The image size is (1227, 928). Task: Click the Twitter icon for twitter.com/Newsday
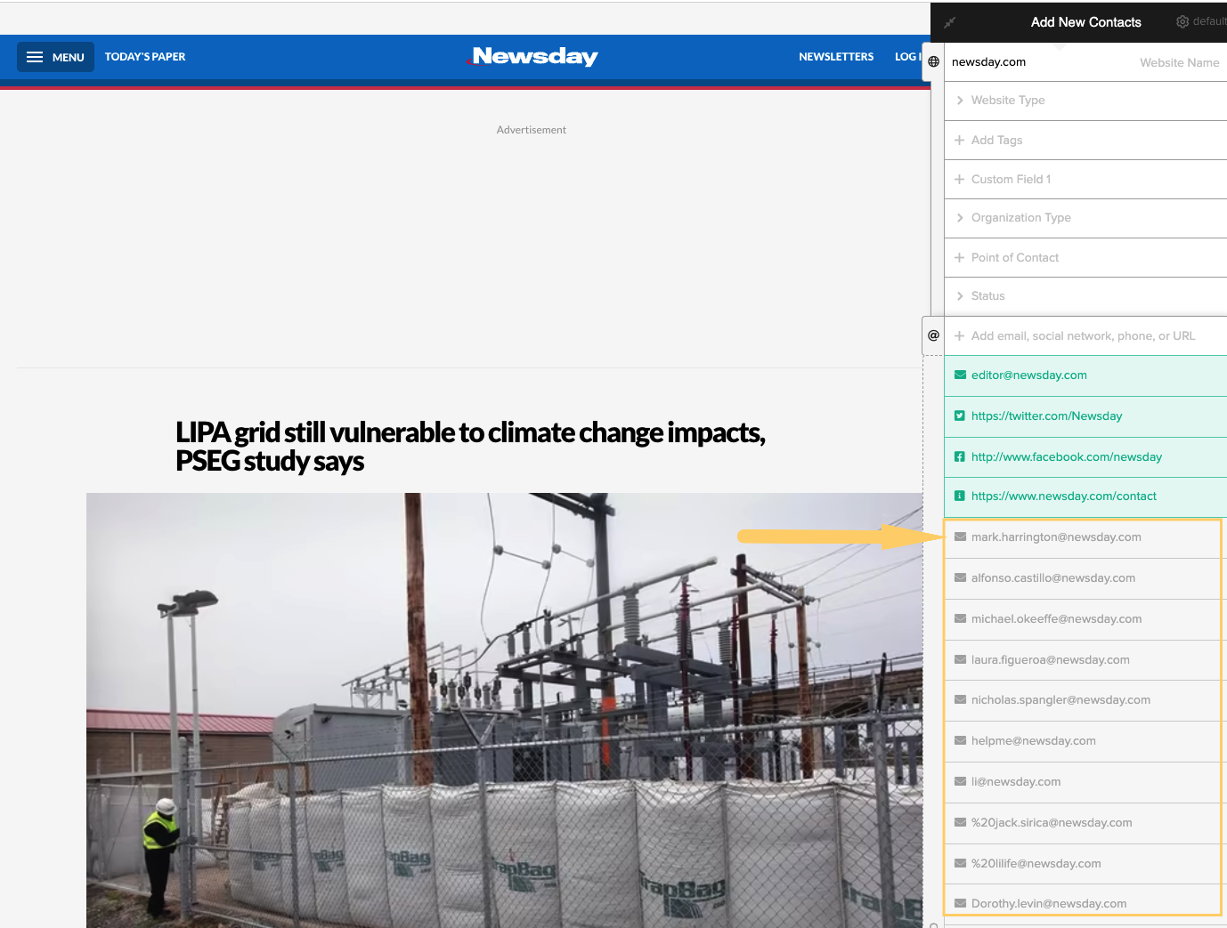click(960, 416)
